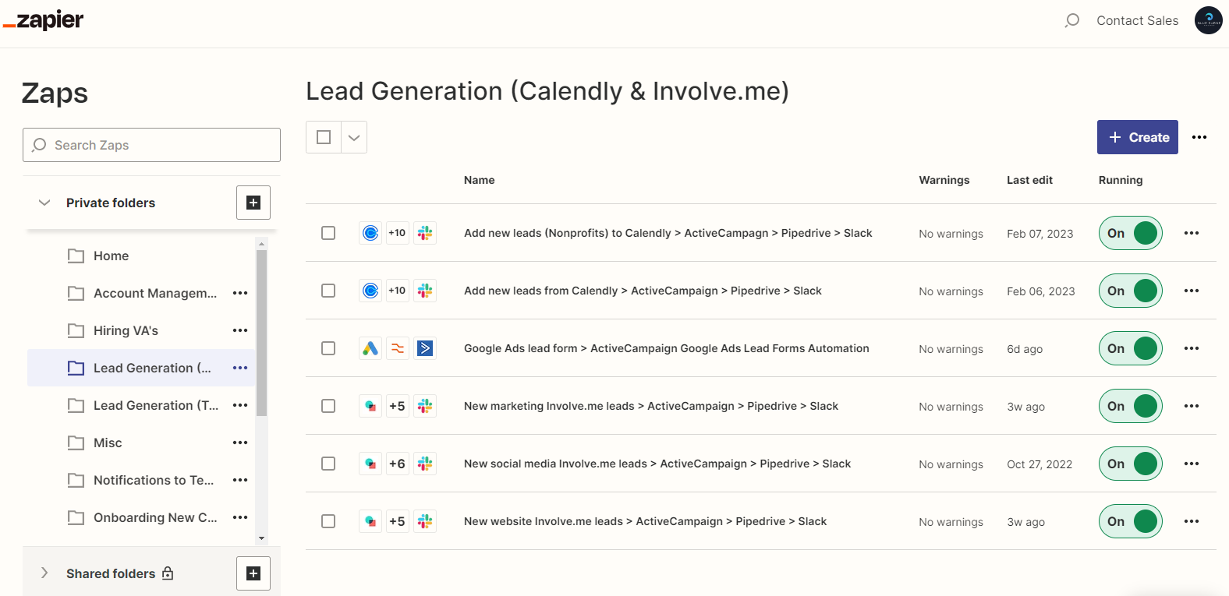Open the three-dot menu next to Create
Image resolution: width=1229 pixels, height=596 pixels.
pos(1199,137)
